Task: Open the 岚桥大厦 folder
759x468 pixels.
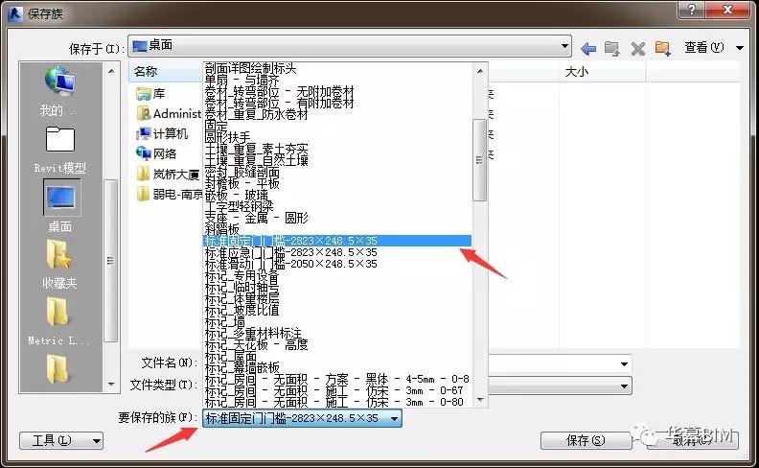Action: (169, 174)
